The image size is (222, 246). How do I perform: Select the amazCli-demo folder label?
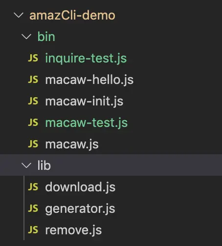pos(72,15)
